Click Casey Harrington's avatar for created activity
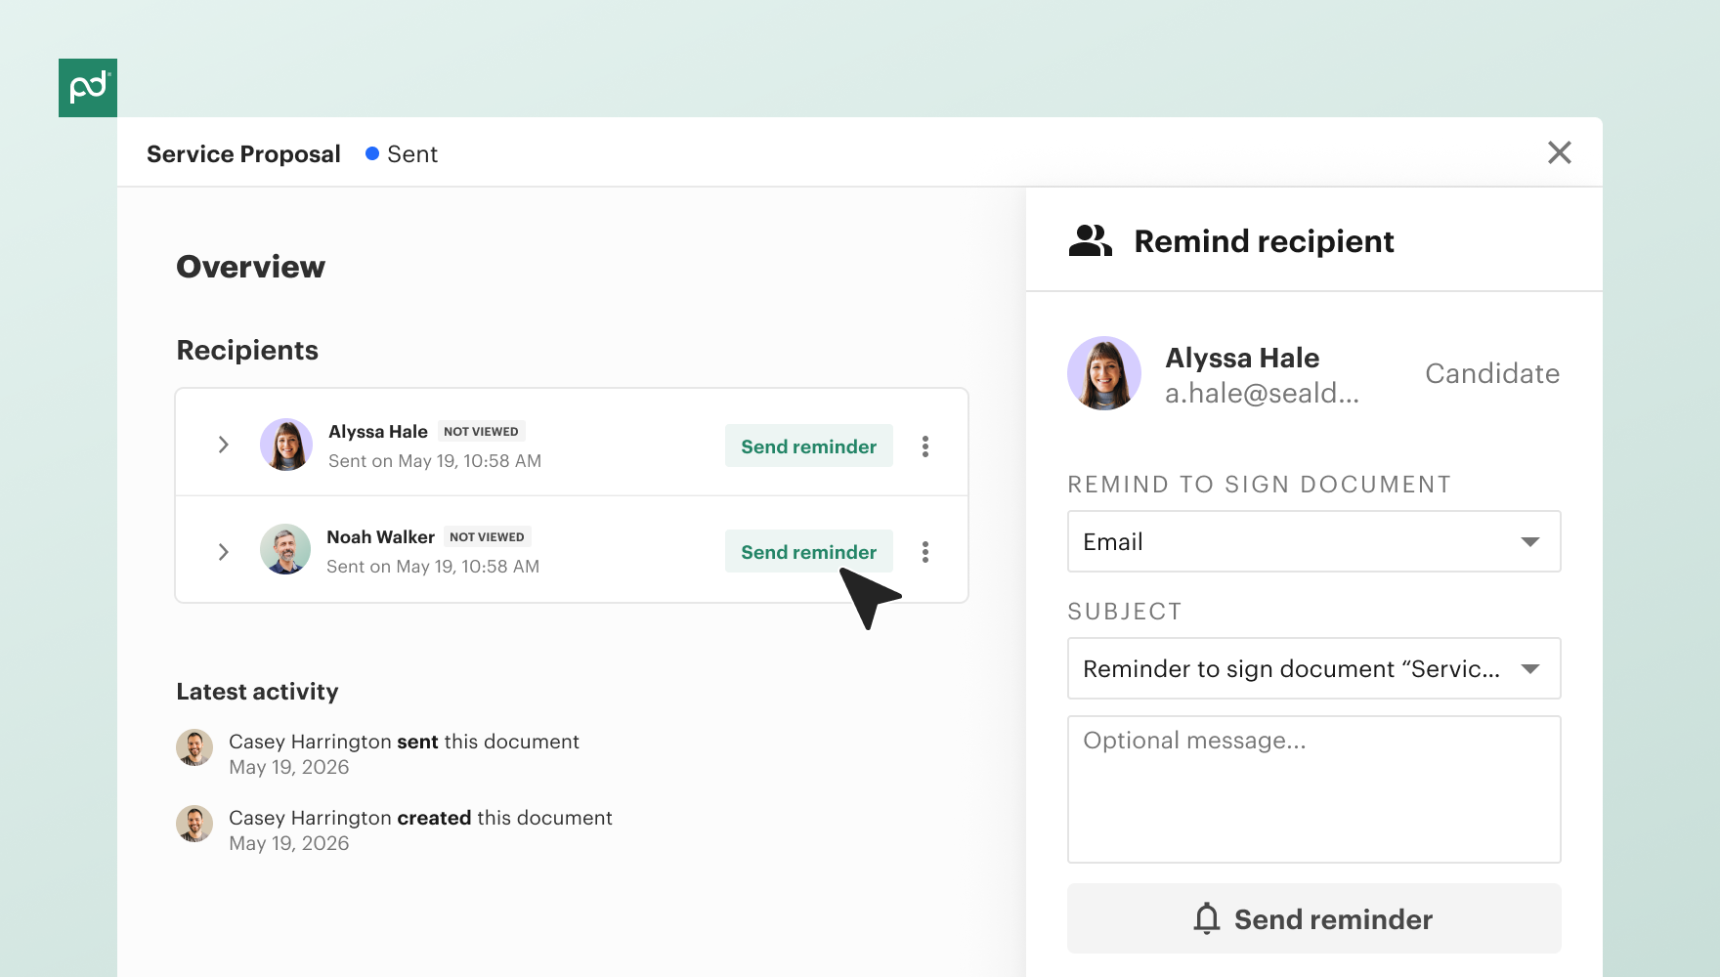 click(x=194, y=824)
